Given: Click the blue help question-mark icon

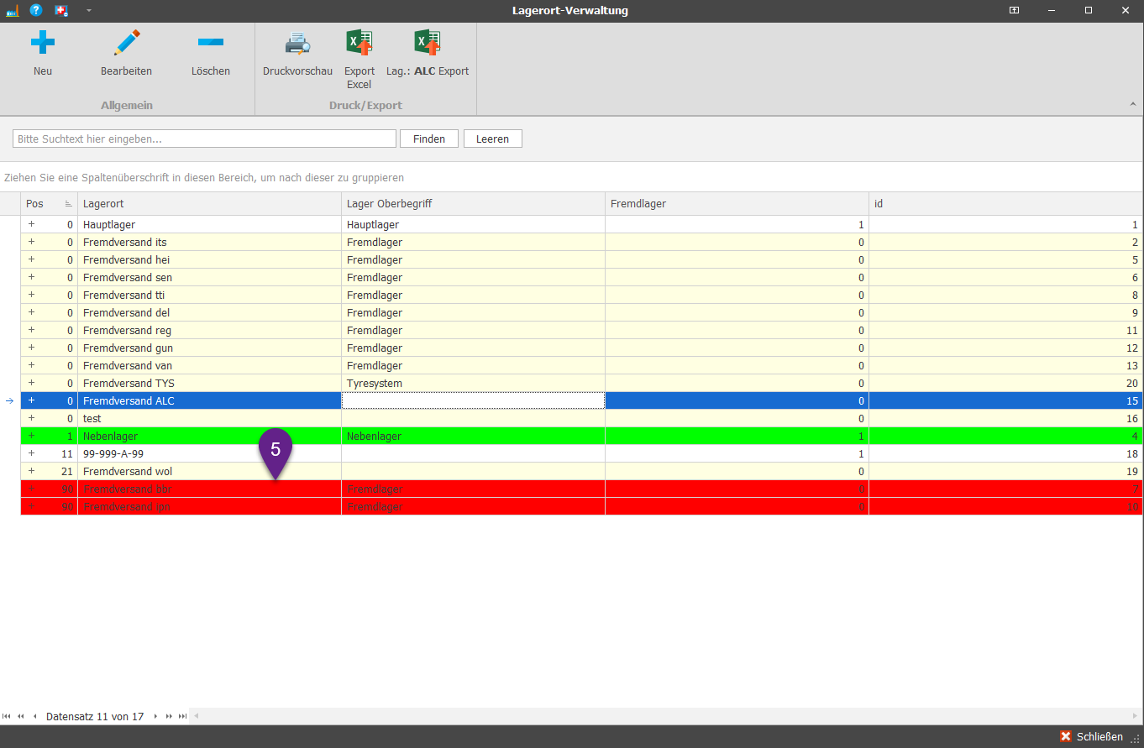Looking at the screenshot, I should click(36, 10).
